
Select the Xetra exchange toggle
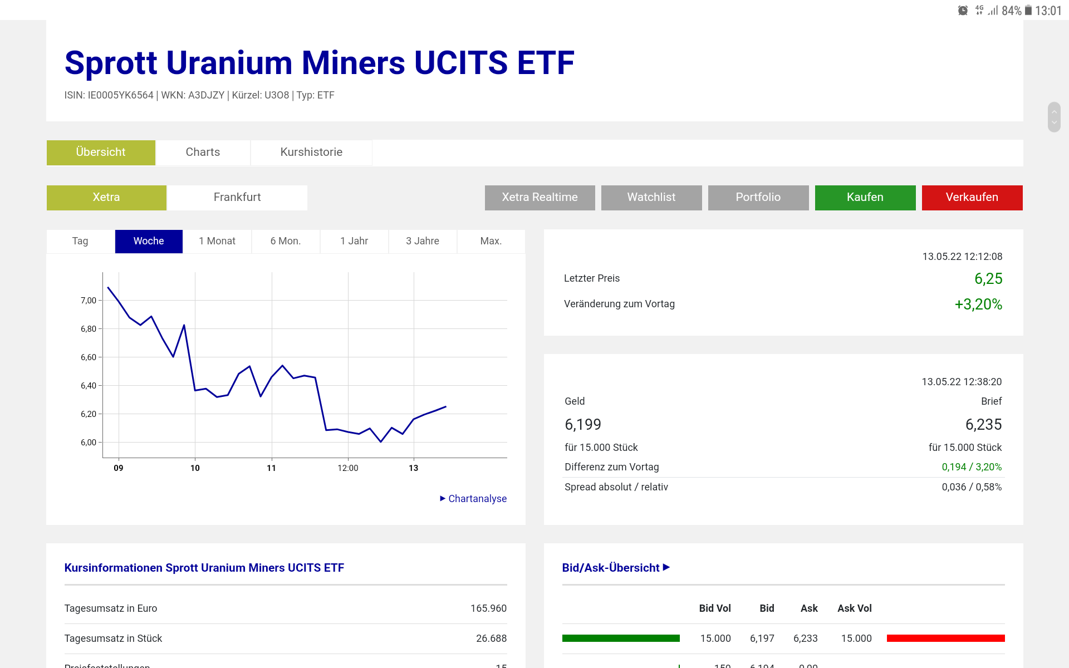tap(106, 198)
